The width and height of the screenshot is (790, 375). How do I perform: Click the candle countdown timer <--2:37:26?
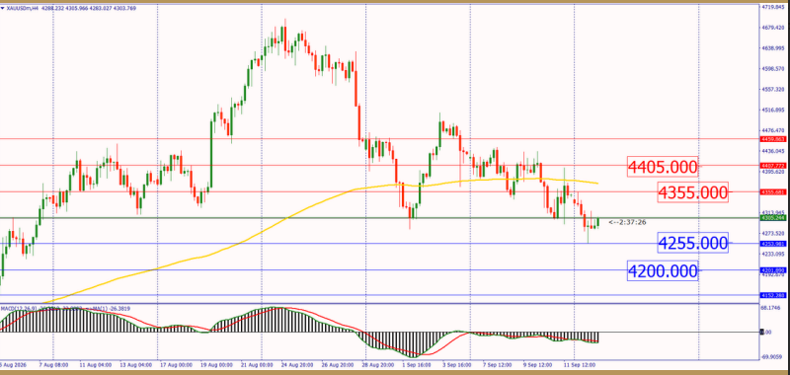[627, 222]
